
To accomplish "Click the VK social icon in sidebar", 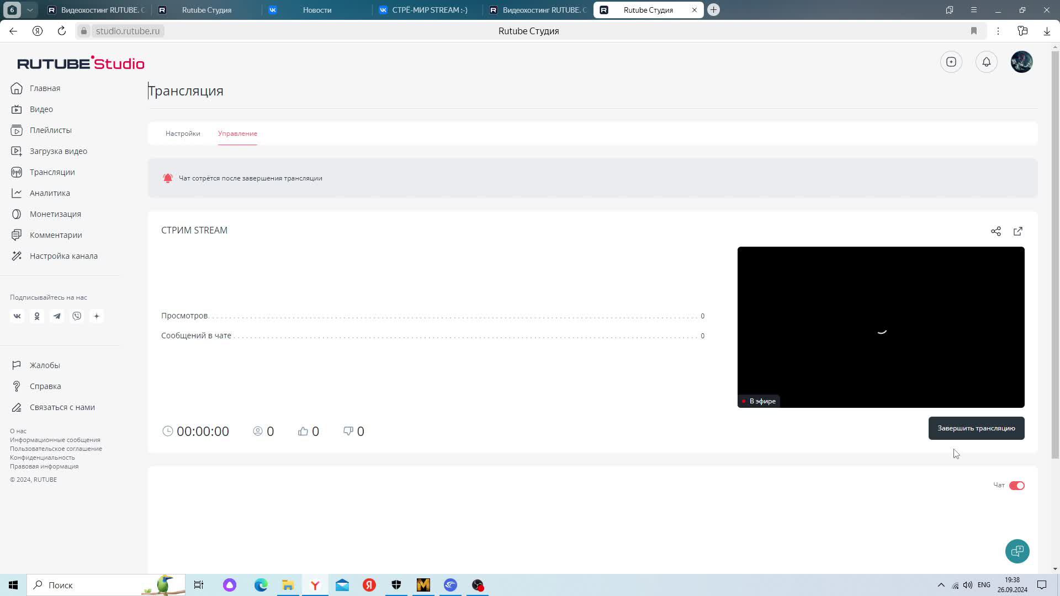I will tap(17, 316).
